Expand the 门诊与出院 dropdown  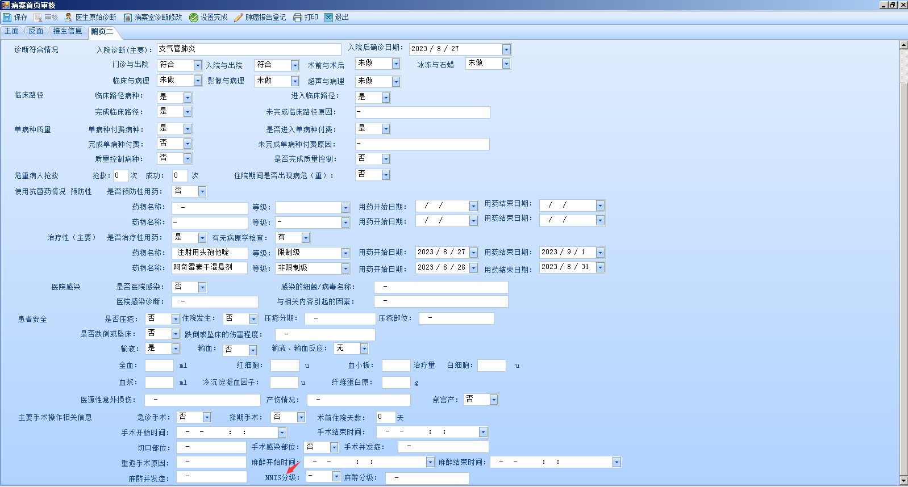pos(198,65)
